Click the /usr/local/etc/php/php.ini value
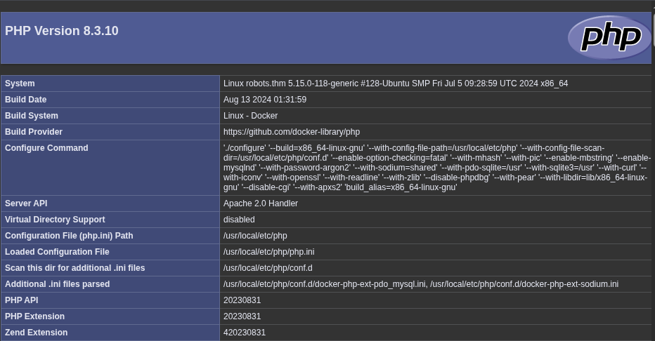The image size is (655, 341). point(269,252)
